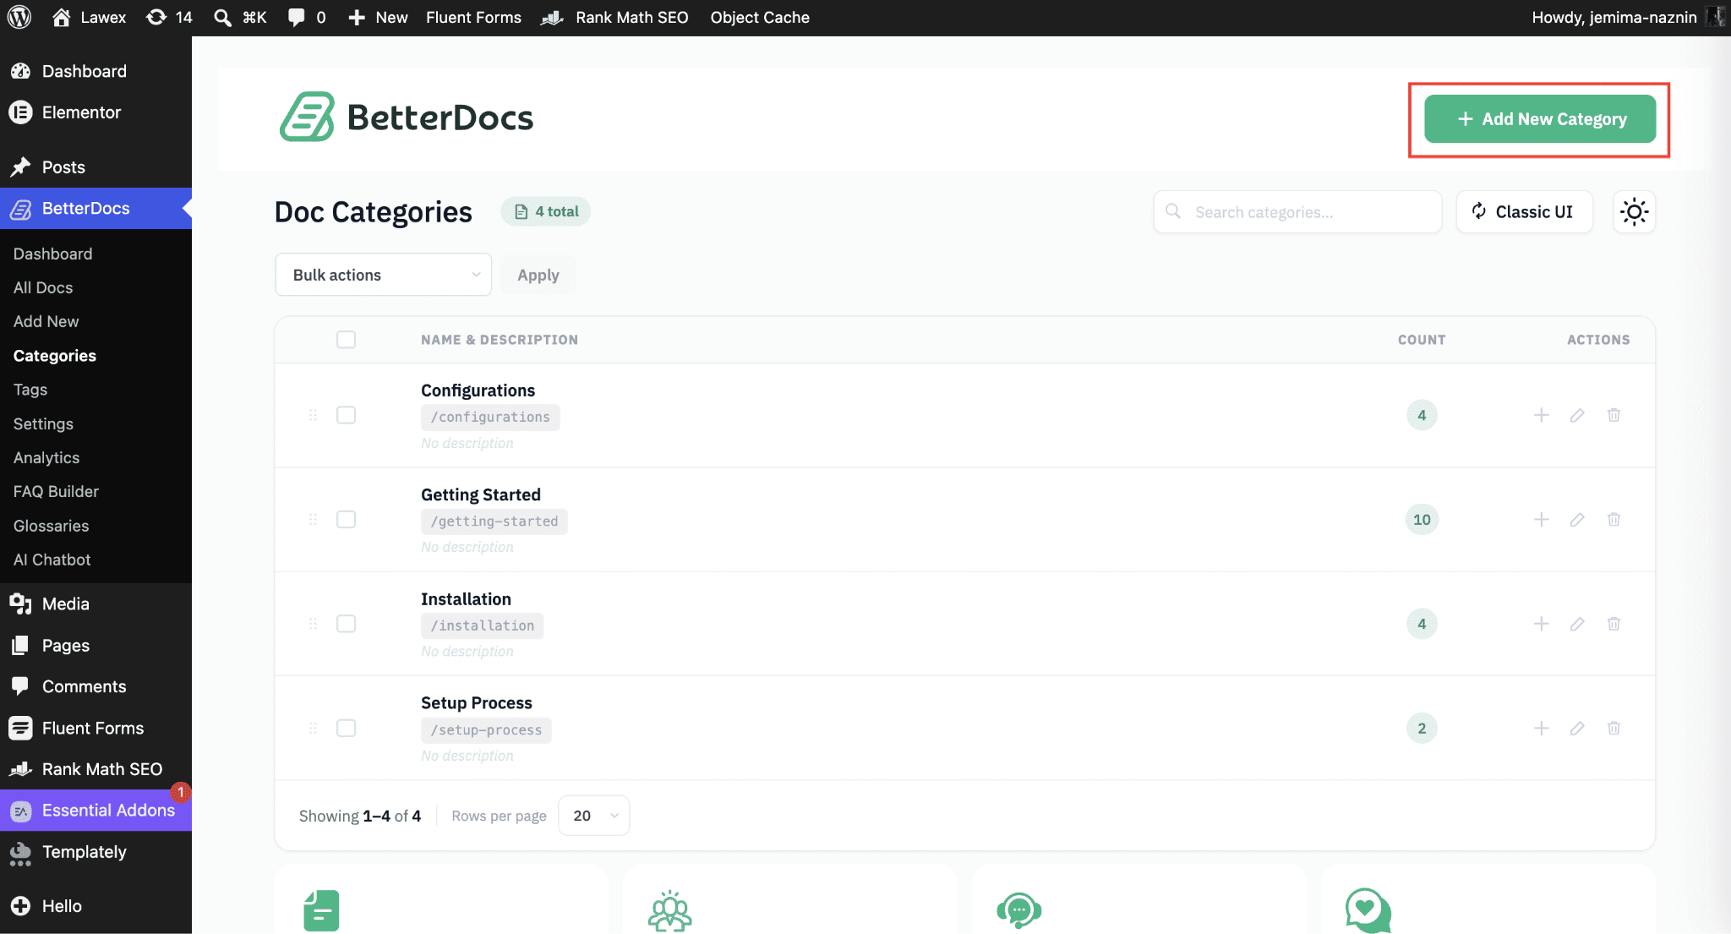This screenshot has height=934, width=1731.
Task: Click the Installation category name
Action: (x=466, y=598)
